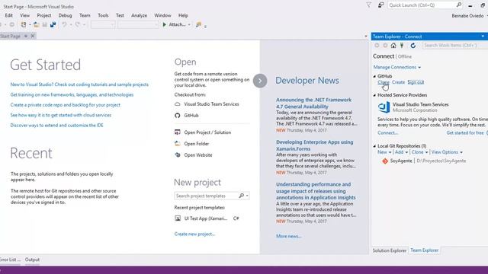Open the Analyze menu
Image resolution: width=488 pixels, height=274 pixels.
[x=139, y=15]
